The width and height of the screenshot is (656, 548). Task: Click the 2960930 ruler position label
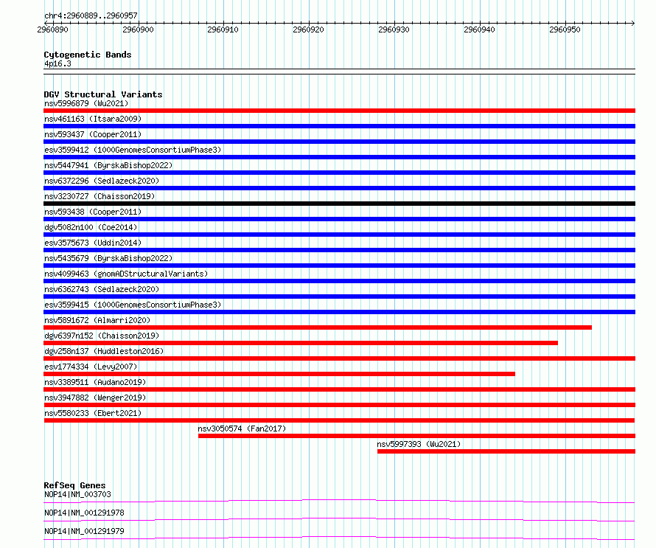(x=394, y=30)
